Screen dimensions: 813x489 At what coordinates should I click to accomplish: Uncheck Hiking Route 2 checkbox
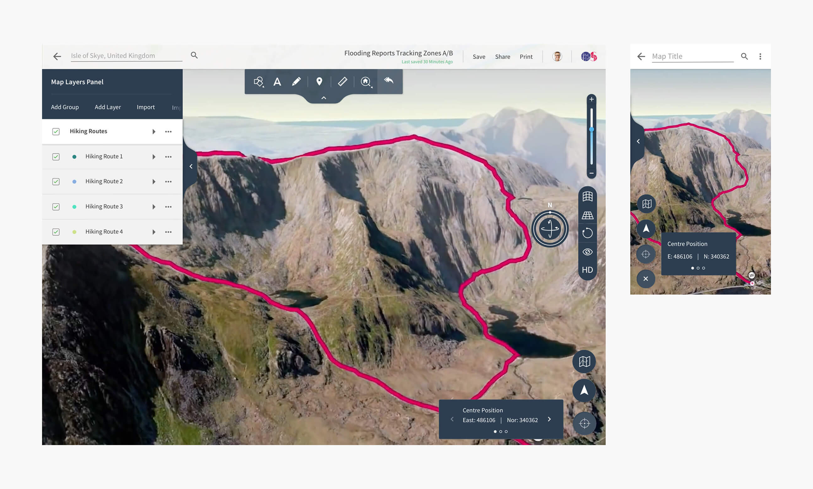pyautogui.click(x=56, y=181)
